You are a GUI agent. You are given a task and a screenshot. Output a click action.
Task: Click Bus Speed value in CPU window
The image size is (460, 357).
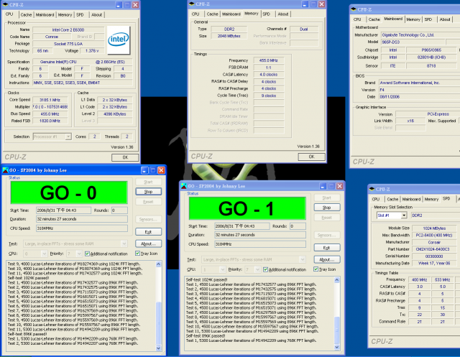click(50, 114)
